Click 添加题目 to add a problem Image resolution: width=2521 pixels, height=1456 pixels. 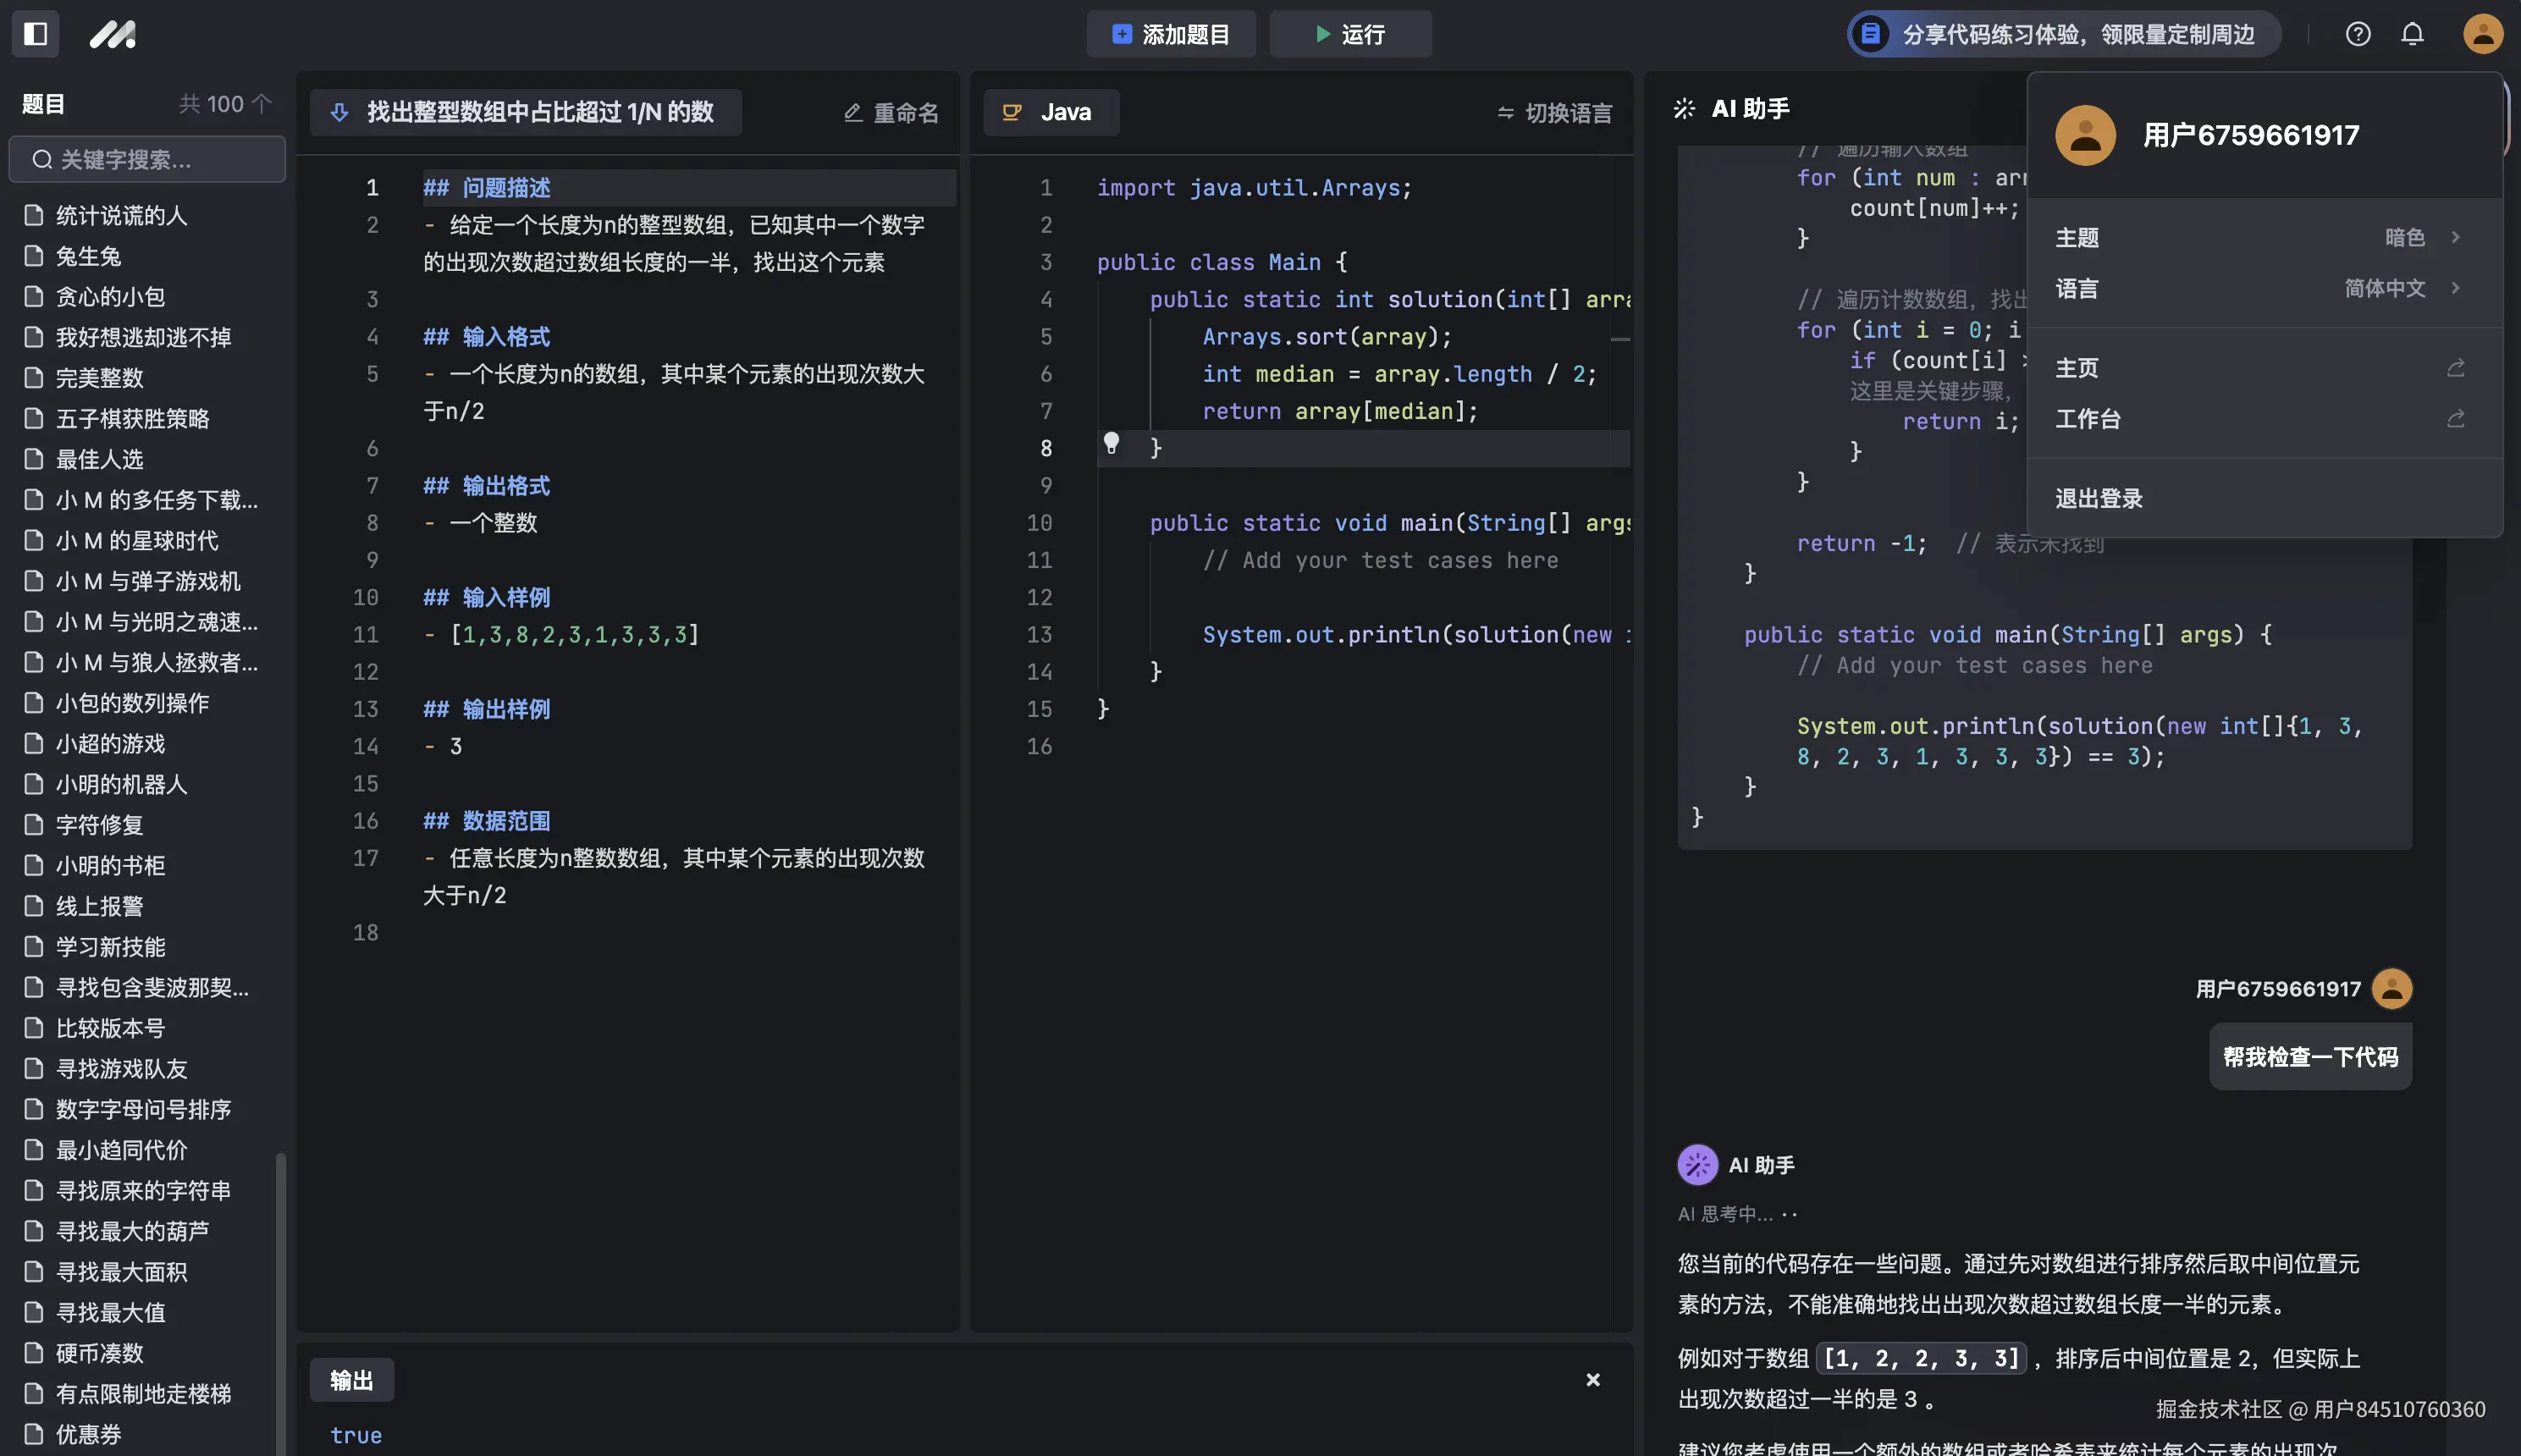(1170, 34)
